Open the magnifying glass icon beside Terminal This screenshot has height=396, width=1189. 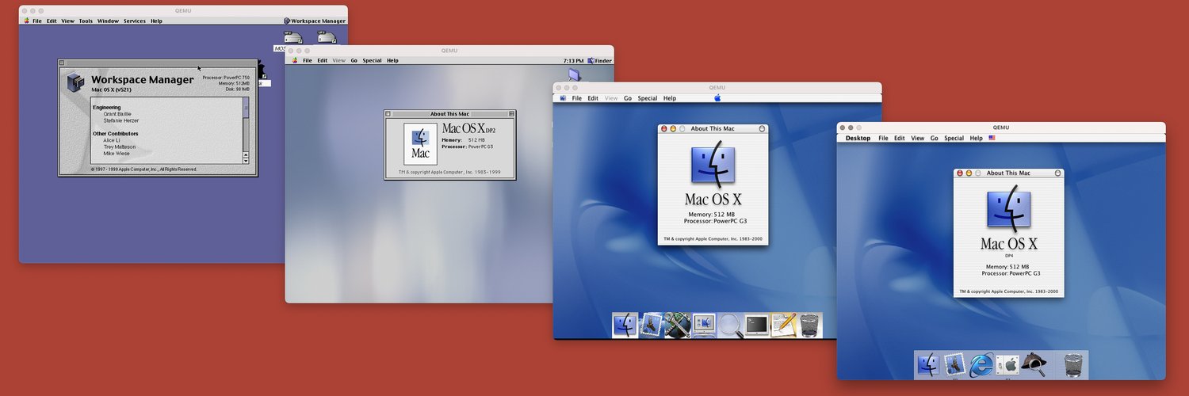(x=730, y=325)
